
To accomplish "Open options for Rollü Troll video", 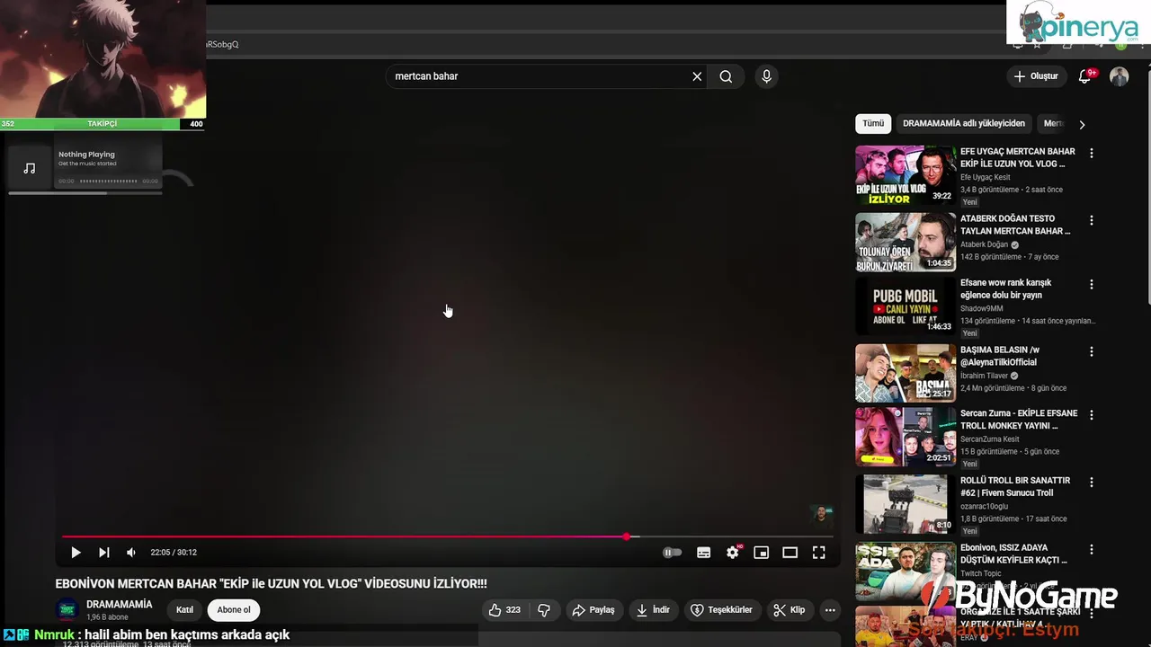I will click(x=1092, y=483).
